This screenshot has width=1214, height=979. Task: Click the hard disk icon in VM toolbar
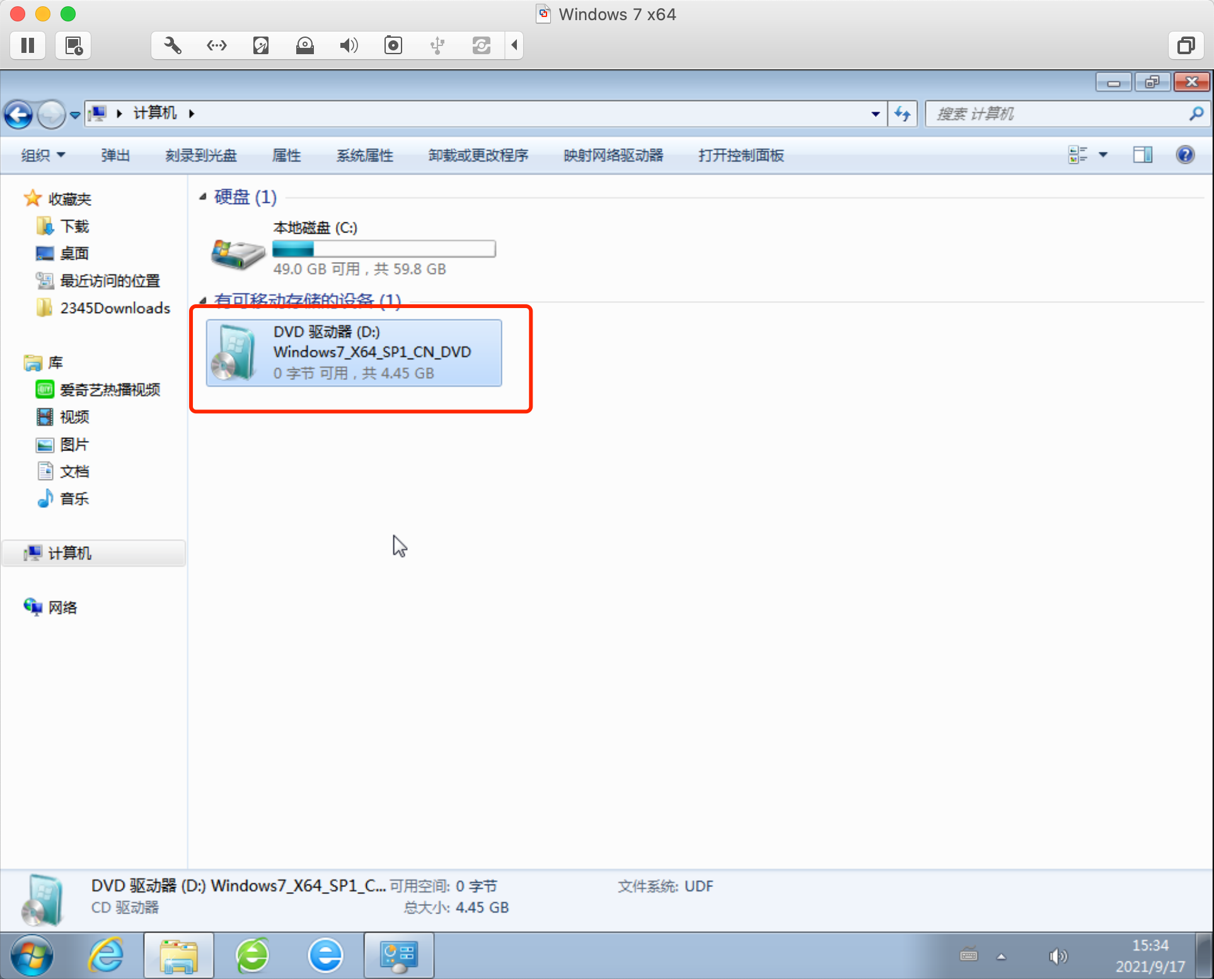pyautogui.click(x=261, y=45)
